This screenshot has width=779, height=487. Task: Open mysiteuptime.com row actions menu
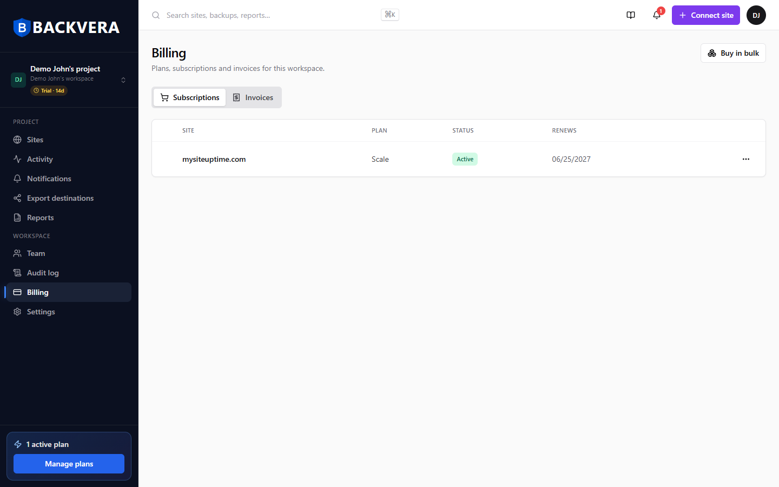tap(746, 159)
